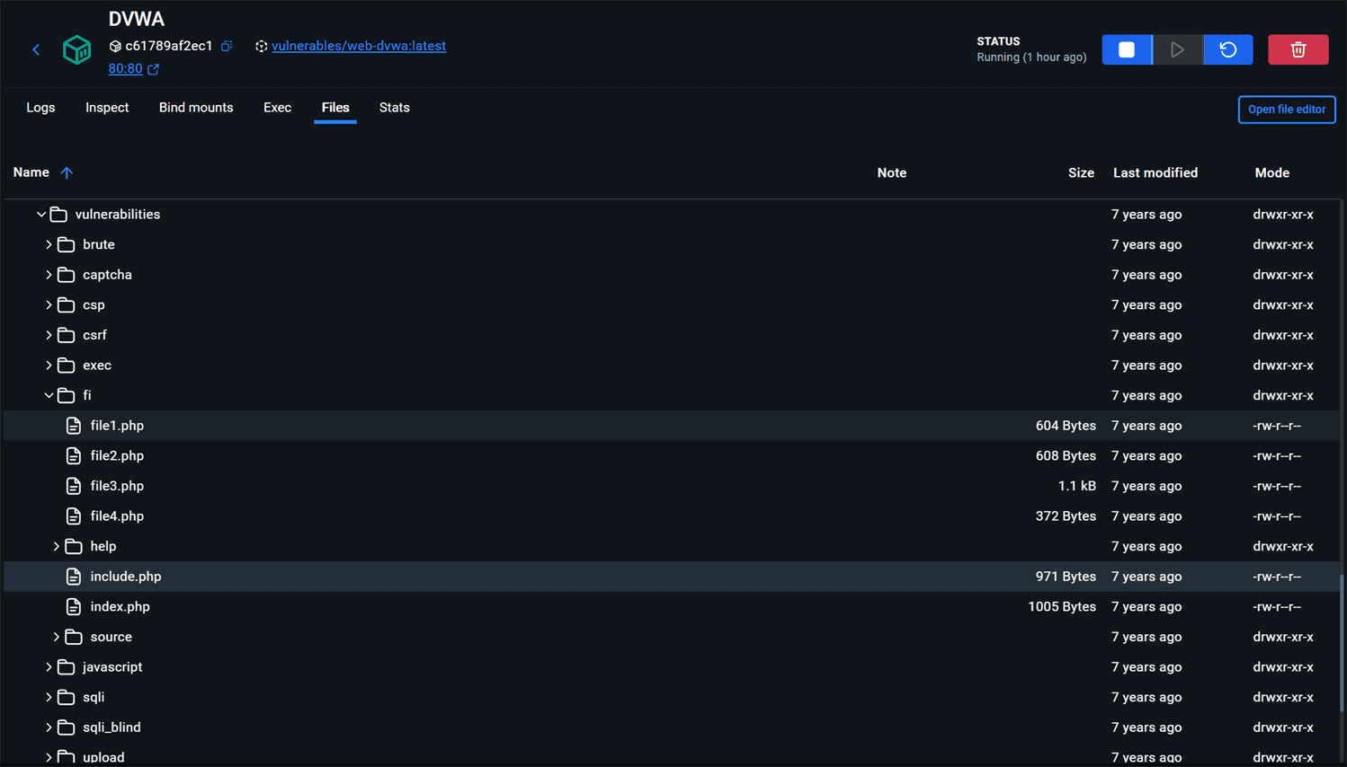Collapse the fi folder
The height and width of the screenshot is (767, 1347).
pos(49,395)
